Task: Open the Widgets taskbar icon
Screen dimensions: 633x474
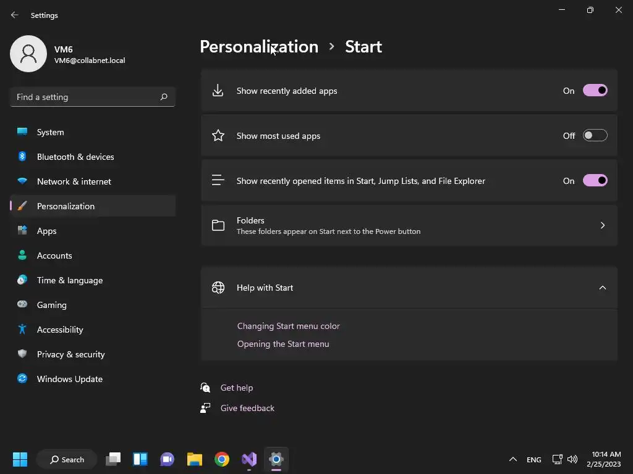Action: point(140,459)
